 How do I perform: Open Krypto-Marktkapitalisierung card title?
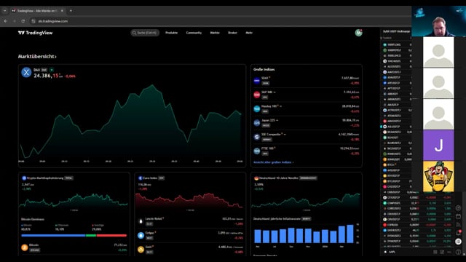coord(45,178)
